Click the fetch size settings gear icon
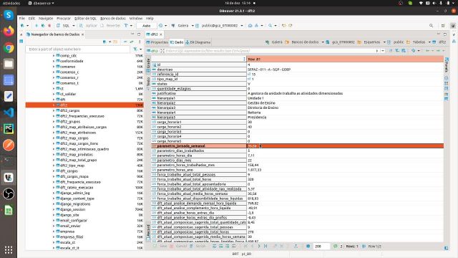The height and width of the screenshot is (258, 458). coord(308,247)
